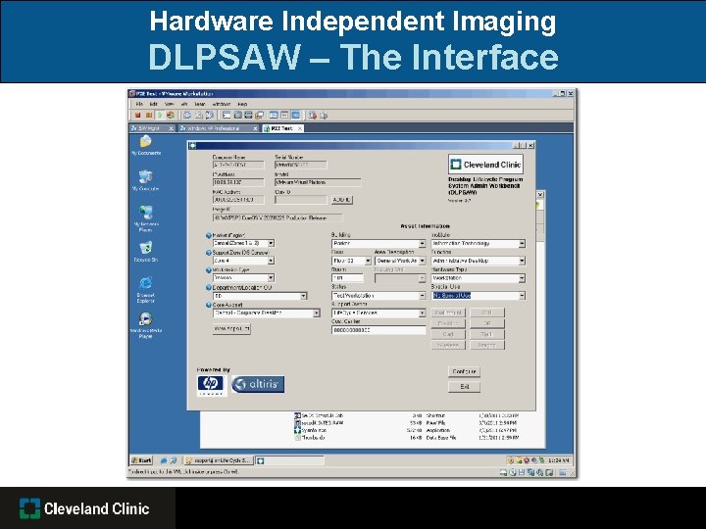
Task: Click the green VMware power on icon
Action: [159, 116]
